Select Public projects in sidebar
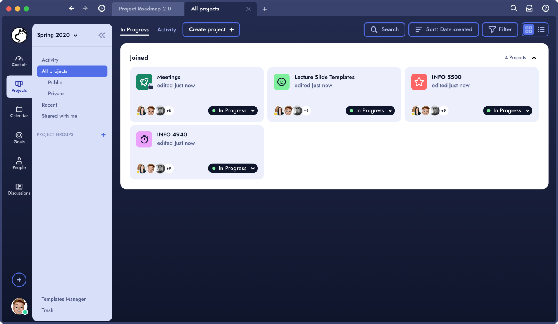Screen dimensions: 558x324 [x=55, y=83]
